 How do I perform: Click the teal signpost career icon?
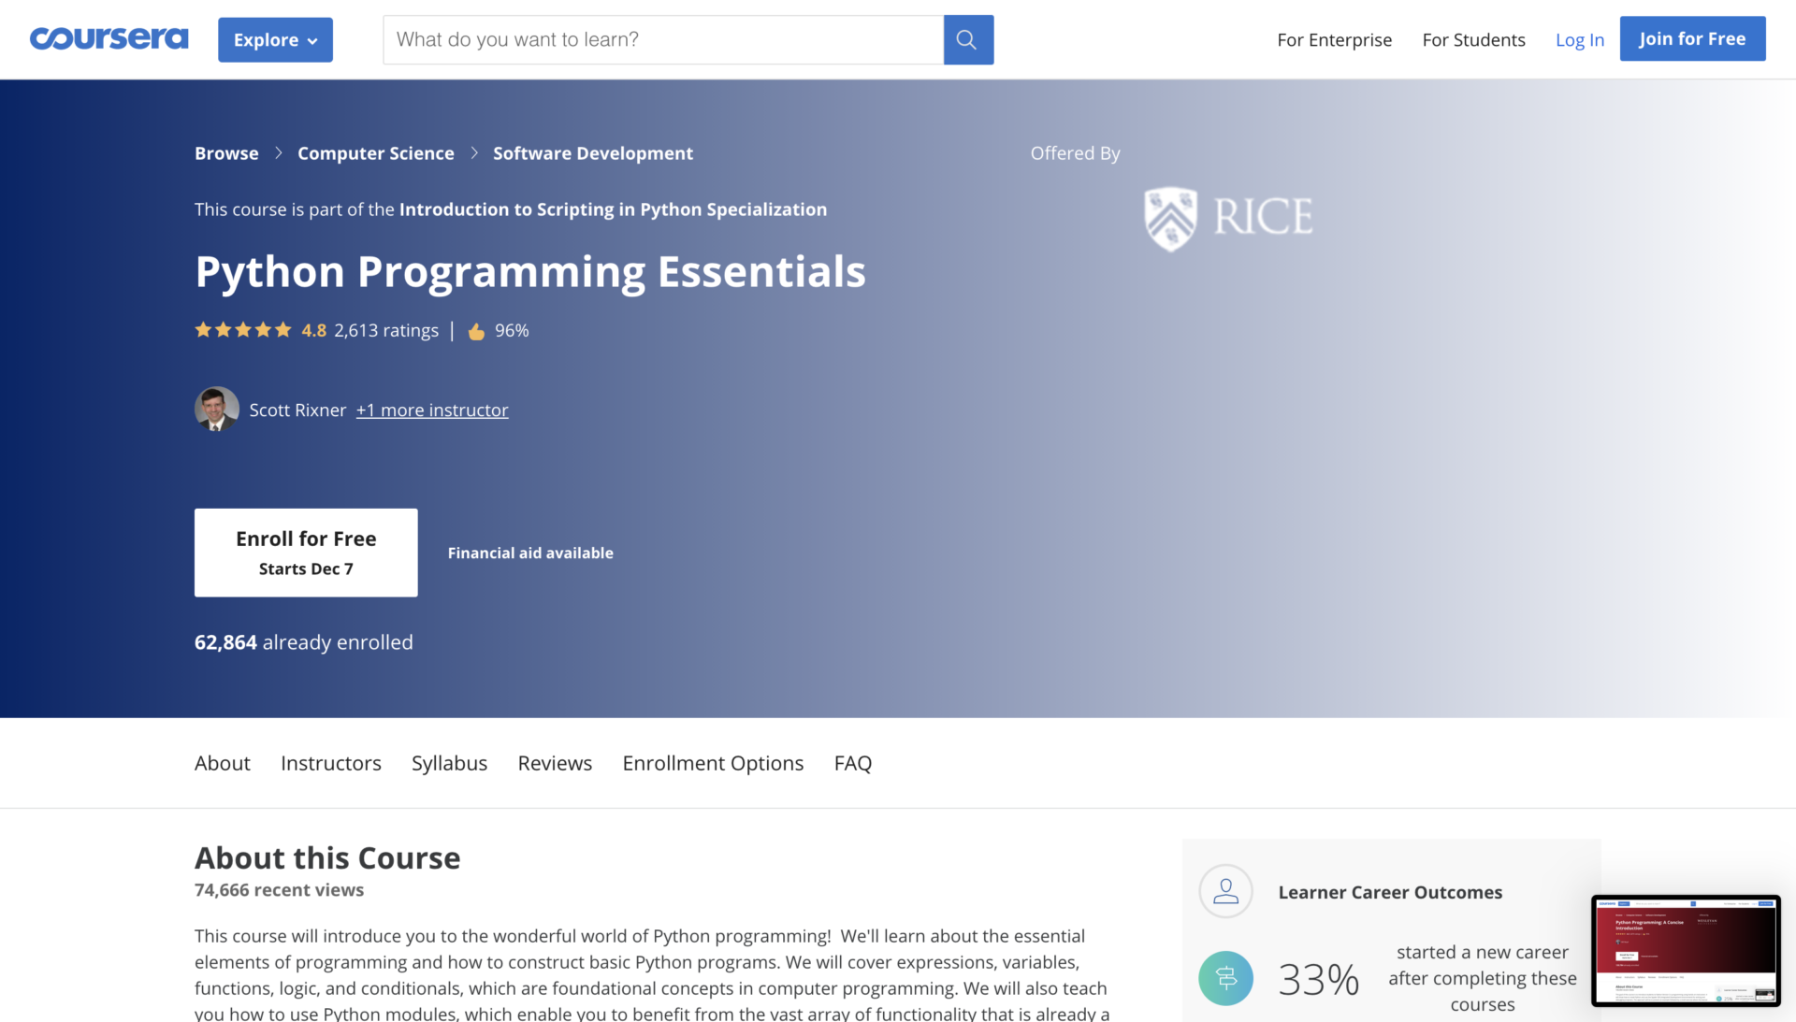coord(1225,978)
